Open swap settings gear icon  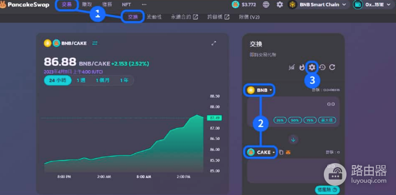pyautogui.click(x=312, y=67)
